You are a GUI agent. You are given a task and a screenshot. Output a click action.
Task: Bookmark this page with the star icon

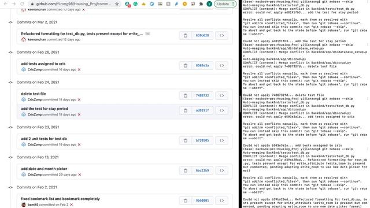point(117,4)
